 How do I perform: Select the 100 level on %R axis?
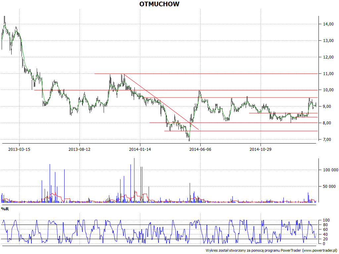[x=326, y=220]
